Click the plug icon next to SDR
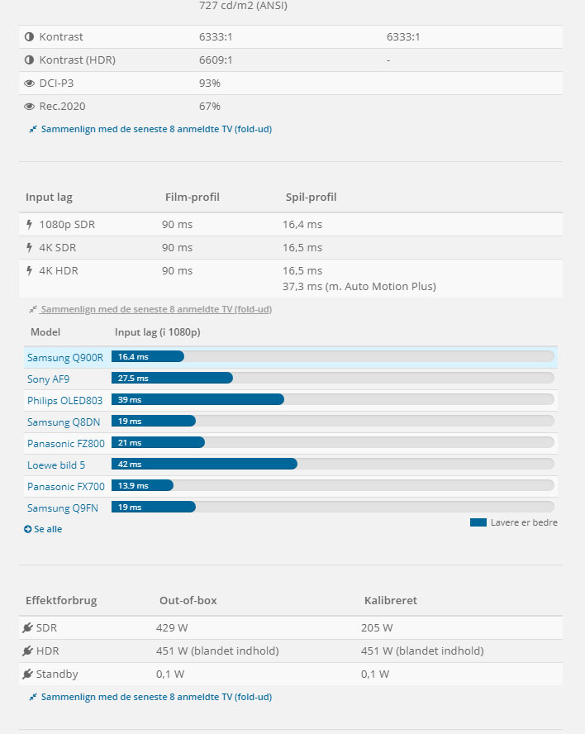This screenshot has width=585, height=734. [28, 628]
